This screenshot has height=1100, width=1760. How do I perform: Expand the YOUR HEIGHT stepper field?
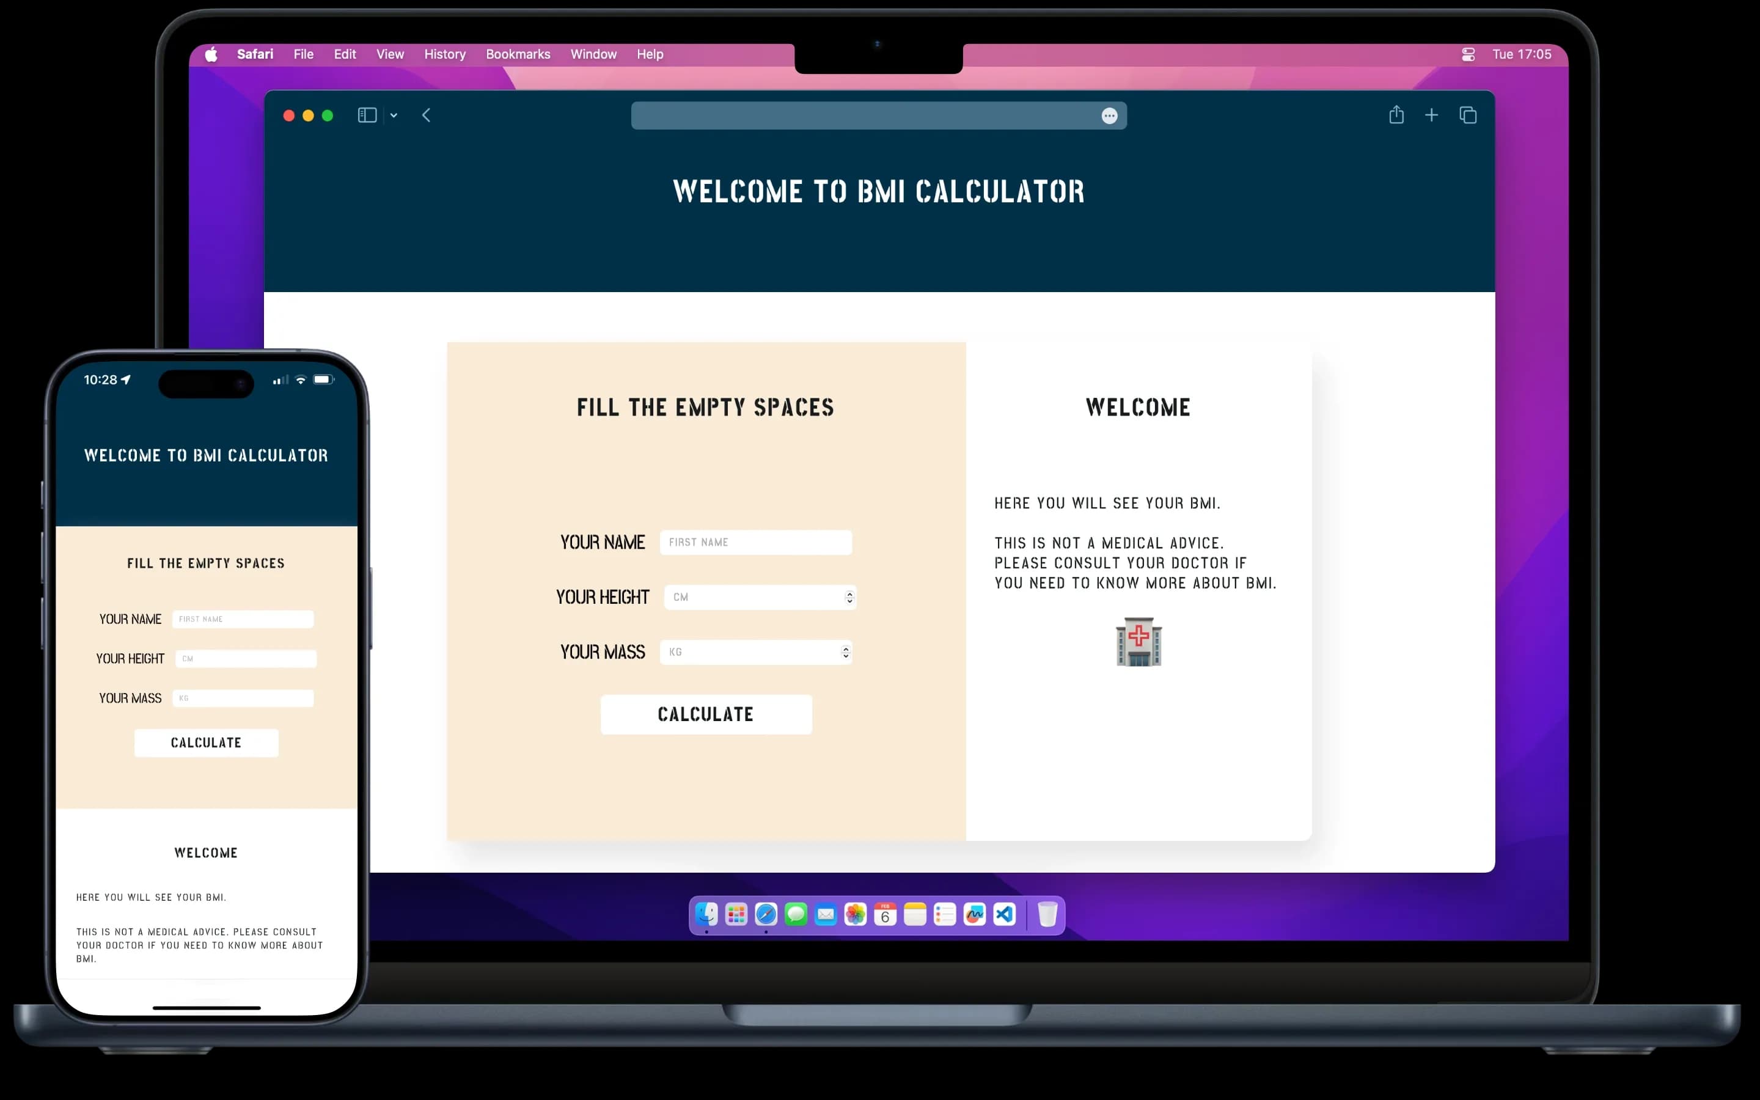pyautogui.click(x=846, y=596)
